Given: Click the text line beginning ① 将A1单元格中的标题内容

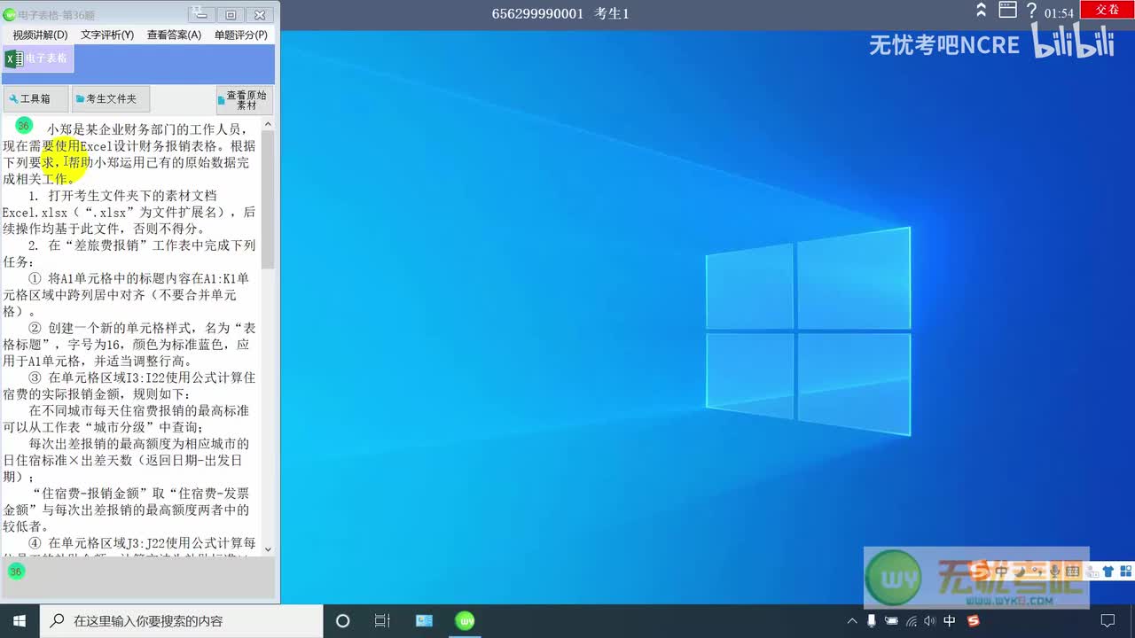Looking at the screenshot, I should click(x=138, y=278).
